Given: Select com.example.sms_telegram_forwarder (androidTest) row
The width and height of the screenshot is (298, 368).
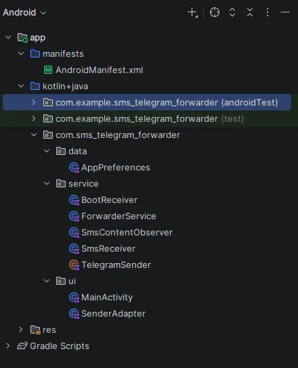Looking at the screenshot, I should (147, 102).
